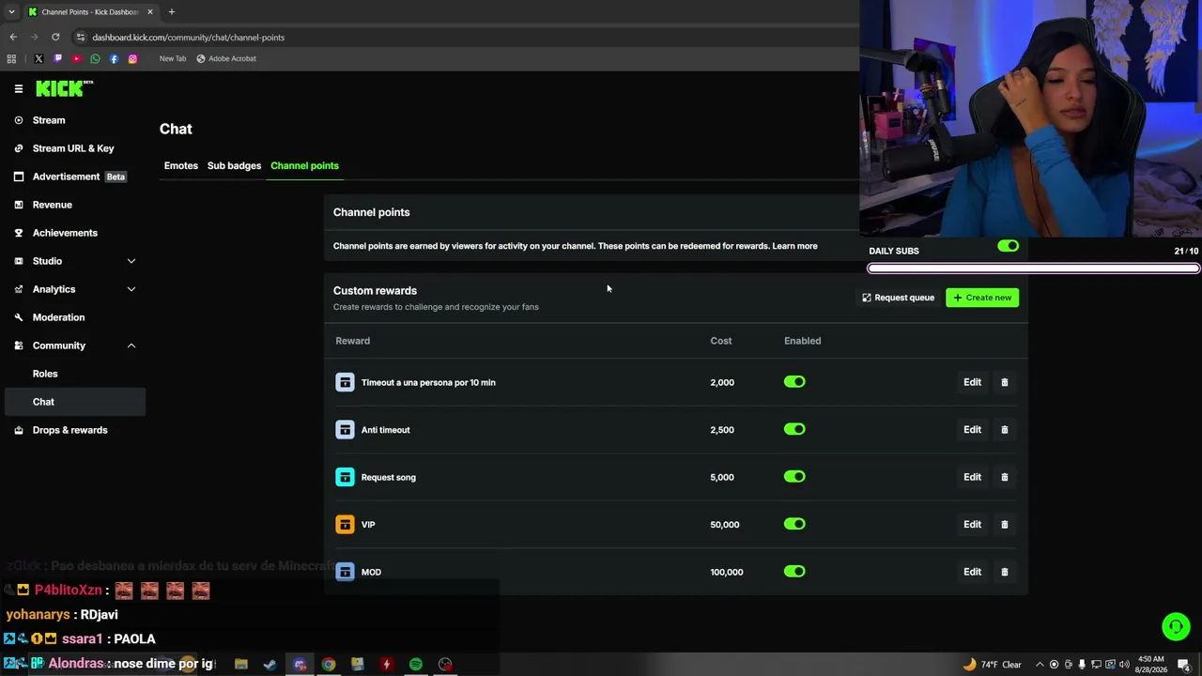The image size is (1202, 676).
Task: Click the weather widget 74°F Clear
Action: (x=993, y=664)
